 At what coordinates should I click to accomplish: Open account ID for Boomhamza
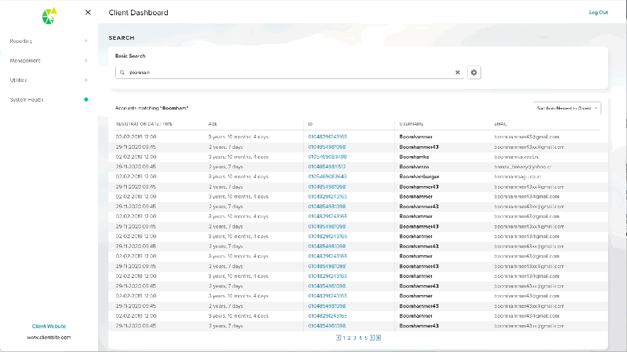(x=327, y=167)
